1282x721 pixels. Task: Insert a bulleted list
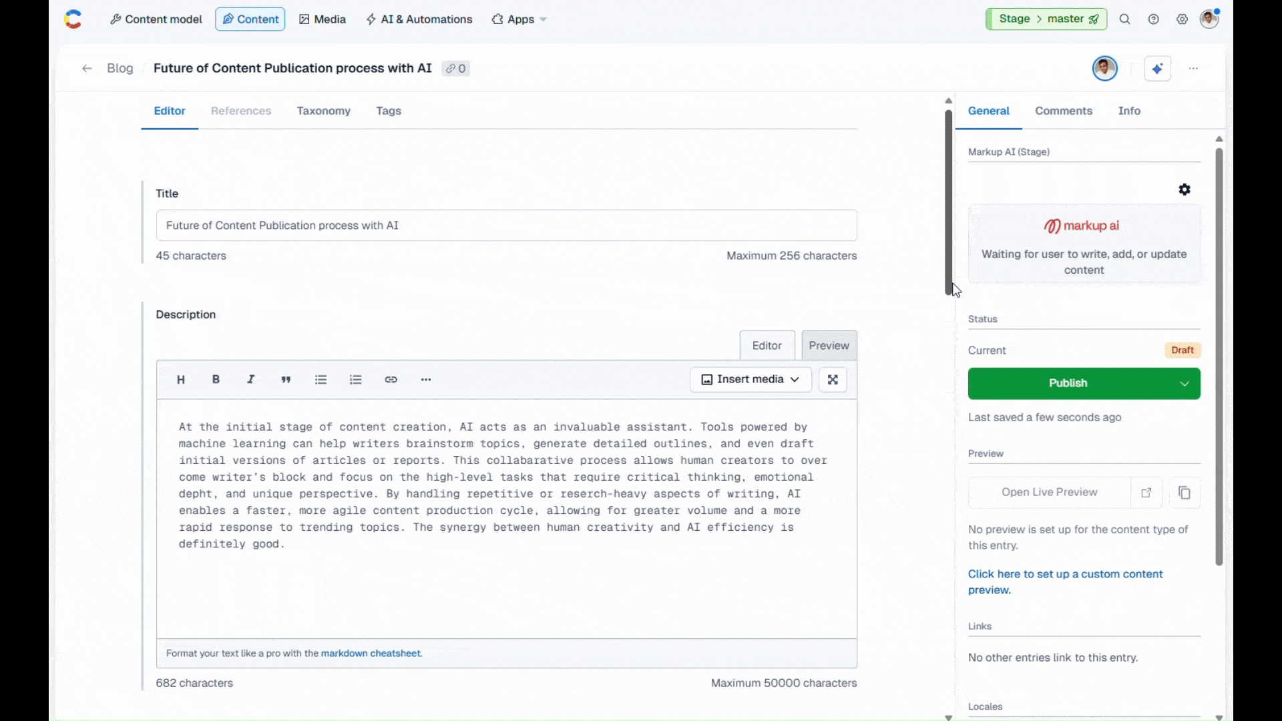pos(321,379)
